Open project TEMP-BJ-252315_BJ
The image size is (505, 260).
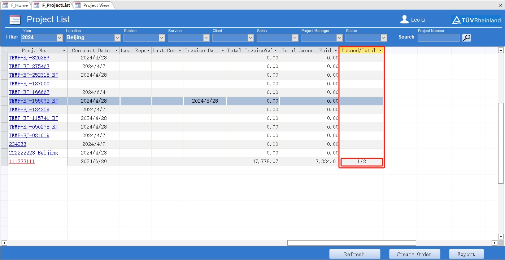tap(34, 75)
